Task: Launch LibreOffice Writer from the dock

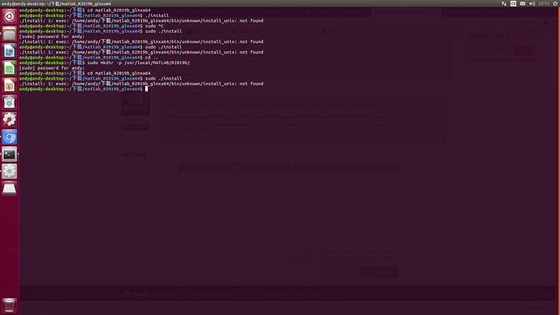Action: (x=9, y=50)
